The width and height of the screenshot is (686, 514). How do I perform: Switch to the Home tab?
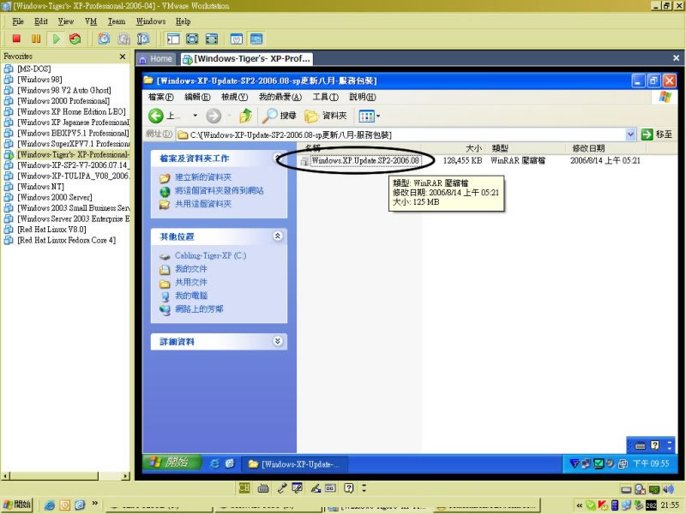pyautogui.click(x=156, y=59)
